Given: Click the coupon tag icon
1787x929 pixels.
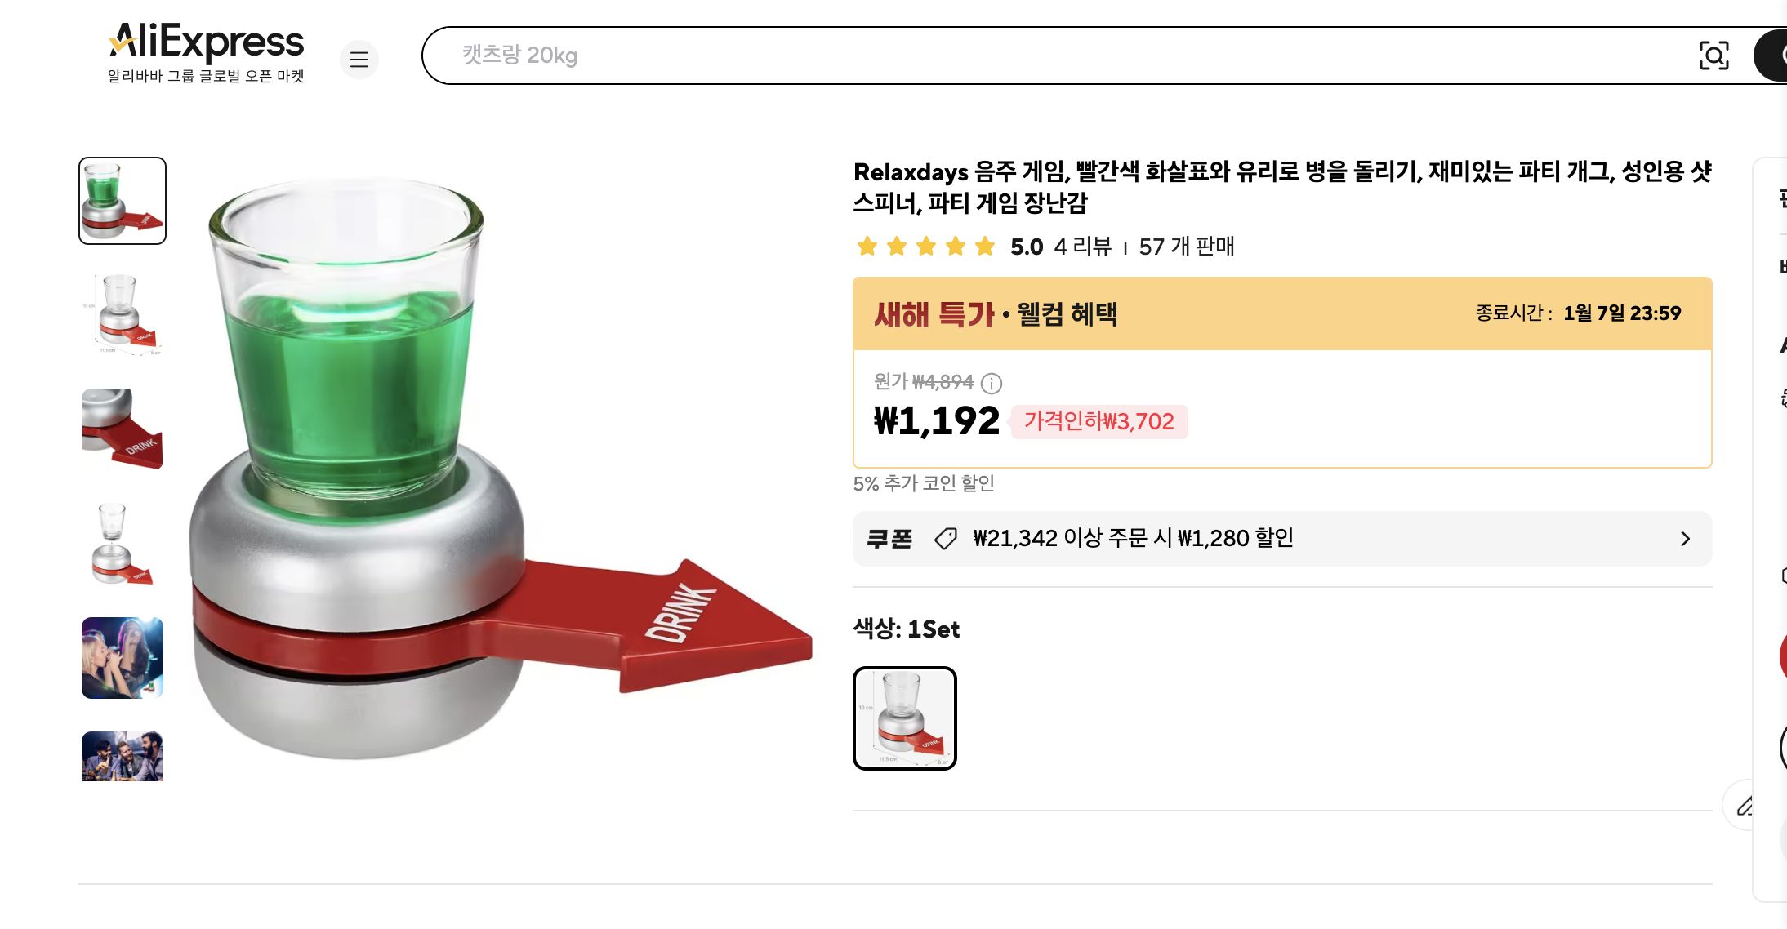Looking at the screenshot, I should (947, 538).
